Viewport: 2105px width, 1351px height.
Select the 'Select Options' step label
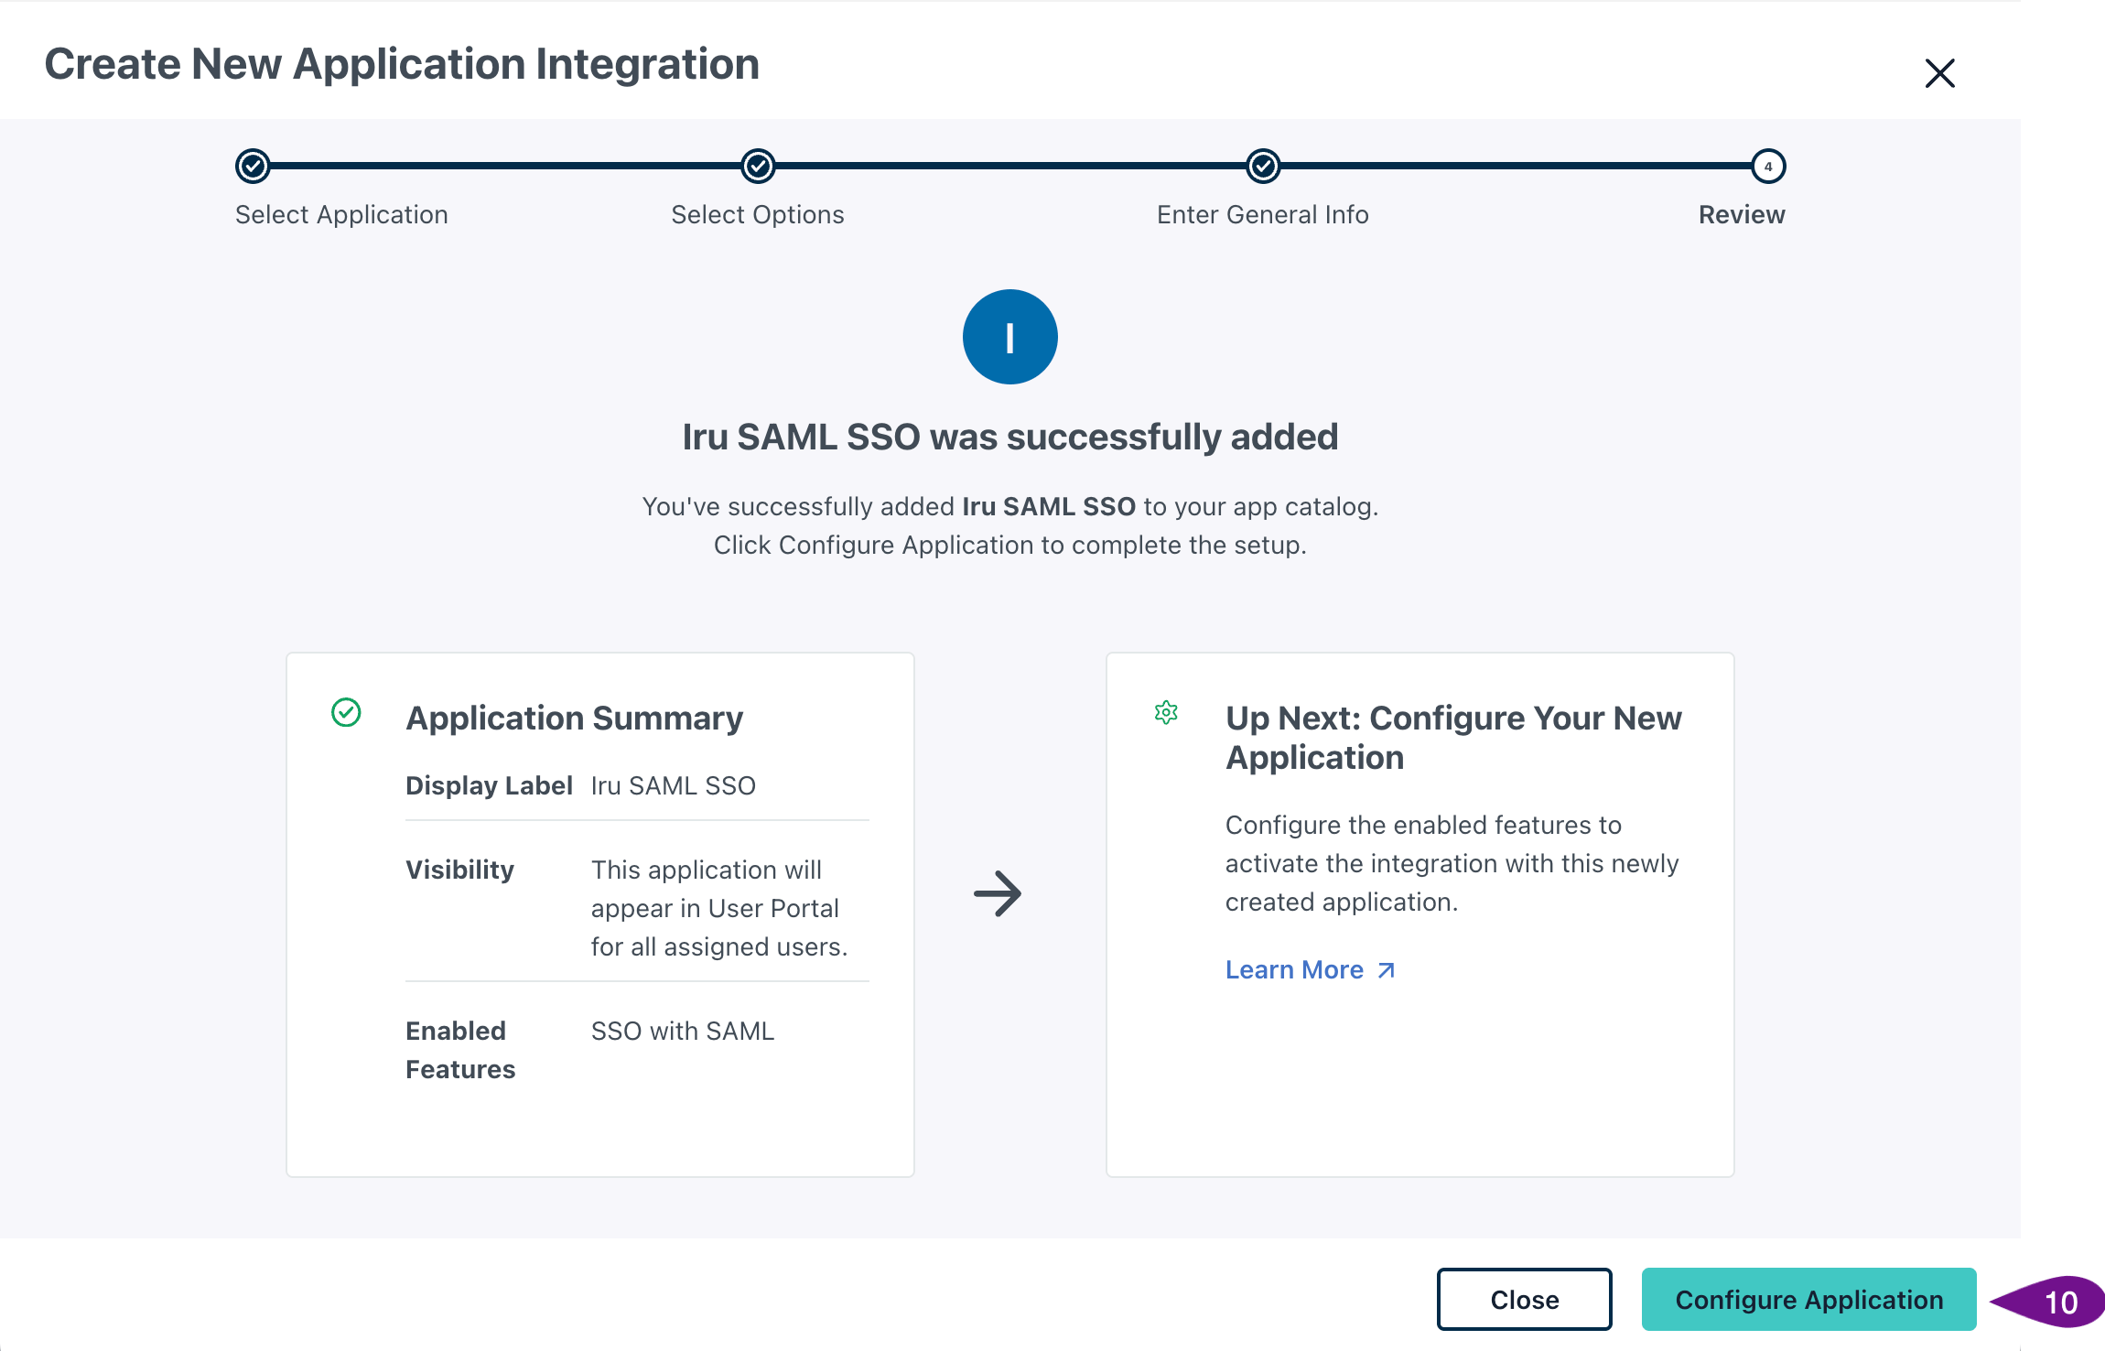[758, 214]
